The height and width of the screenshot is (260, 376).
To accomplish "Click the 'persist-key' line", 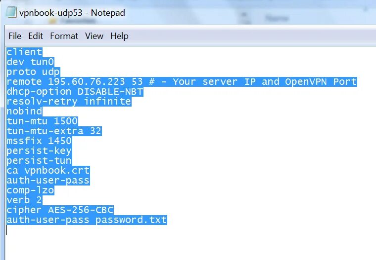I will pyautogui.click(x=39, y=150).
